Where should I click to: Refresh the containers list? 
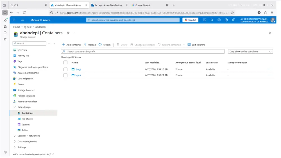click(x=105, y=45)
